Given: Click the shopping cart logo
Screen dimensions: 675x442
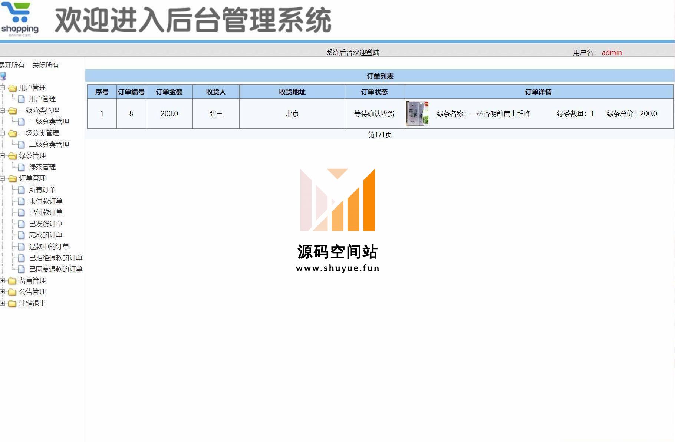Looking at the screenshot, I should point(20,19).
